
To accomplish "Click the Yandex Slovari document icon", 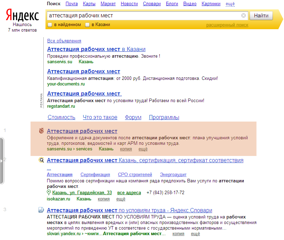I will click(41, 210).
